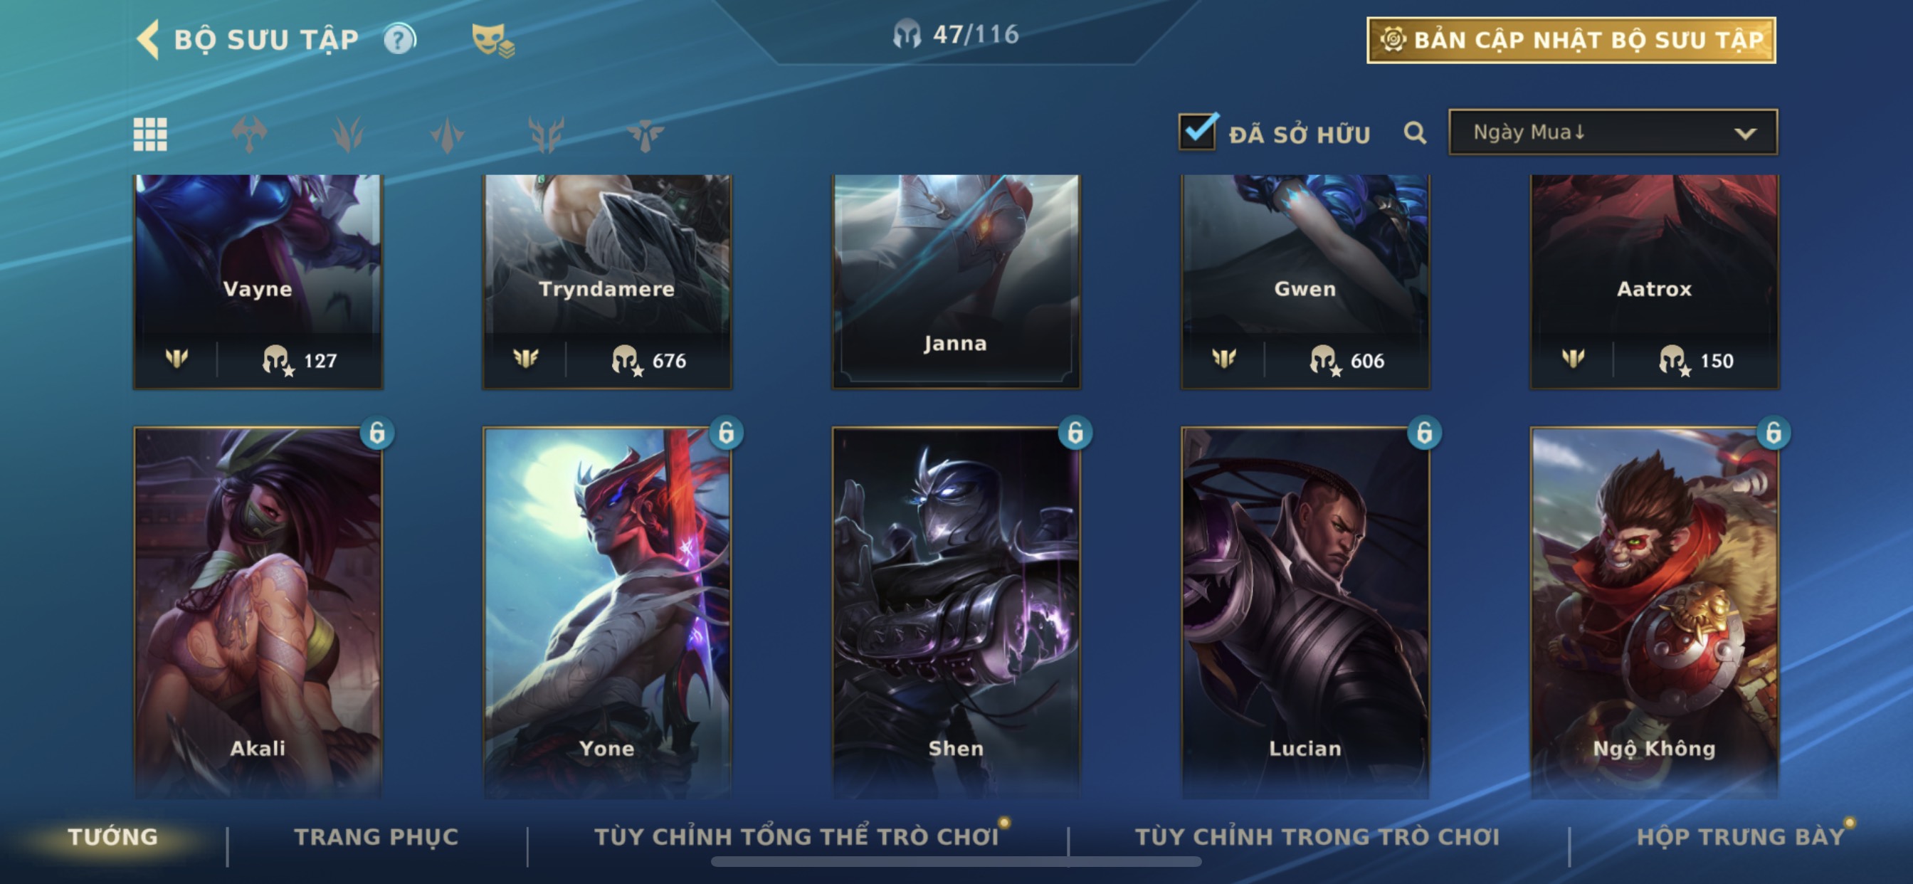Open the Hộp Trưng Bày tab
The image size is (1913, 884).
(1740, 836)
